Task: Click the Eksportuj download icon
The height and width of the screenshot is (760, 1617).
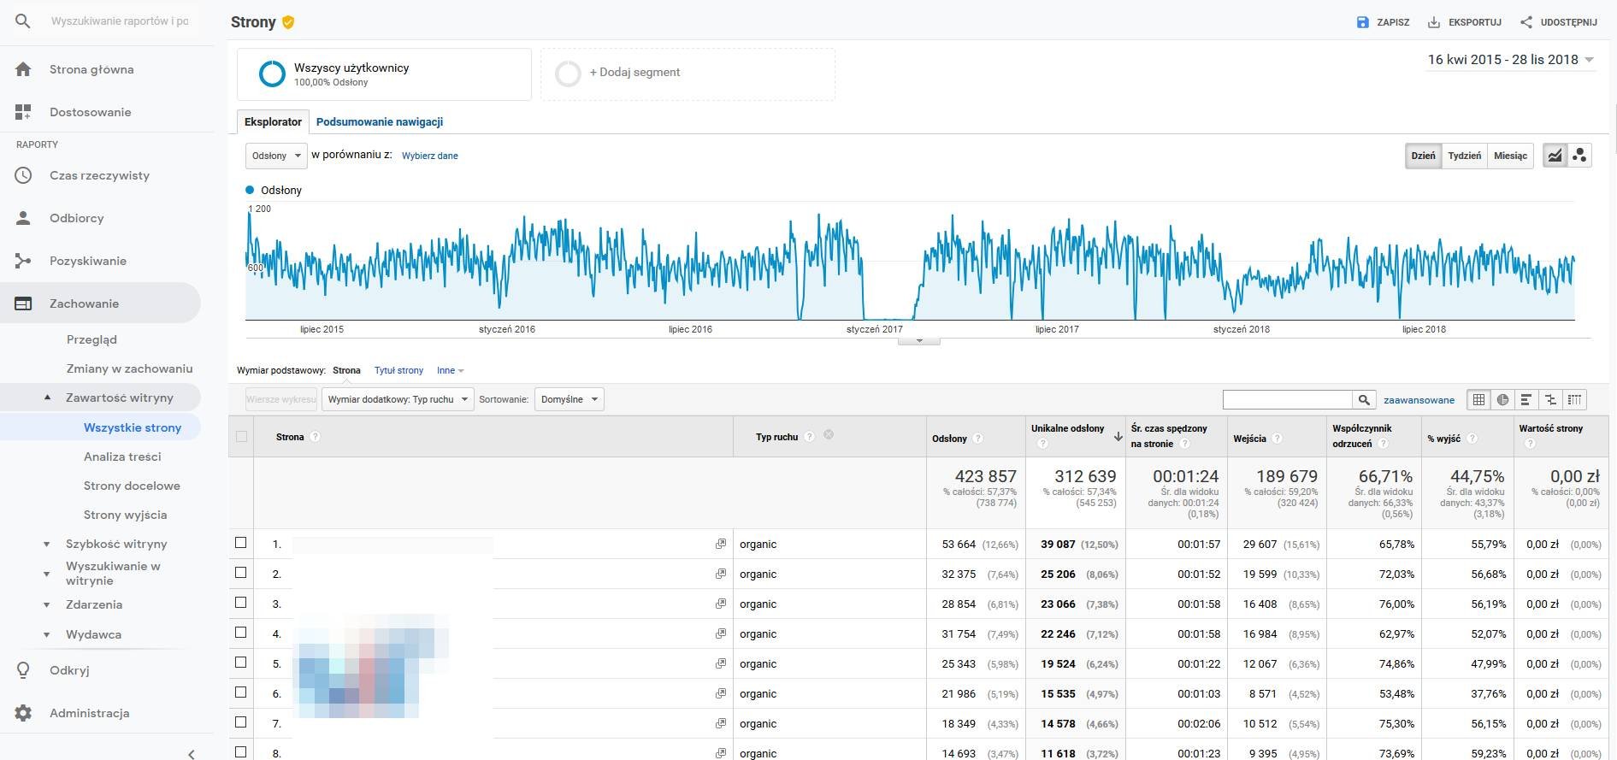Action: 1434,22
